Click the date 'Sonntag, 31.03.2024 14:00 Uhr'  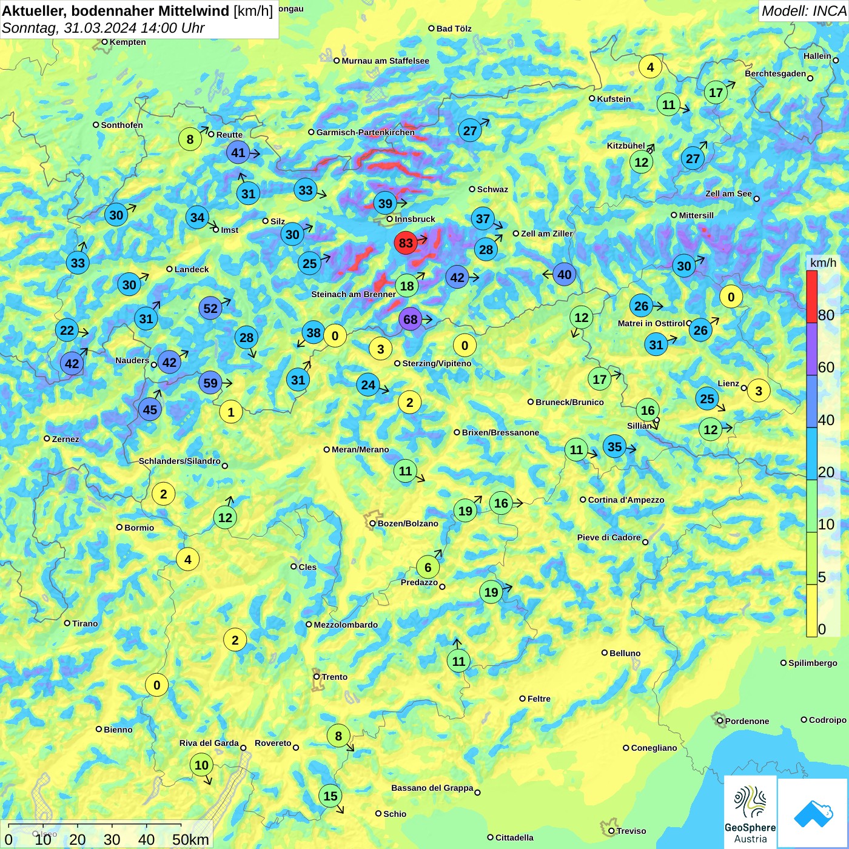click(103, 28)
